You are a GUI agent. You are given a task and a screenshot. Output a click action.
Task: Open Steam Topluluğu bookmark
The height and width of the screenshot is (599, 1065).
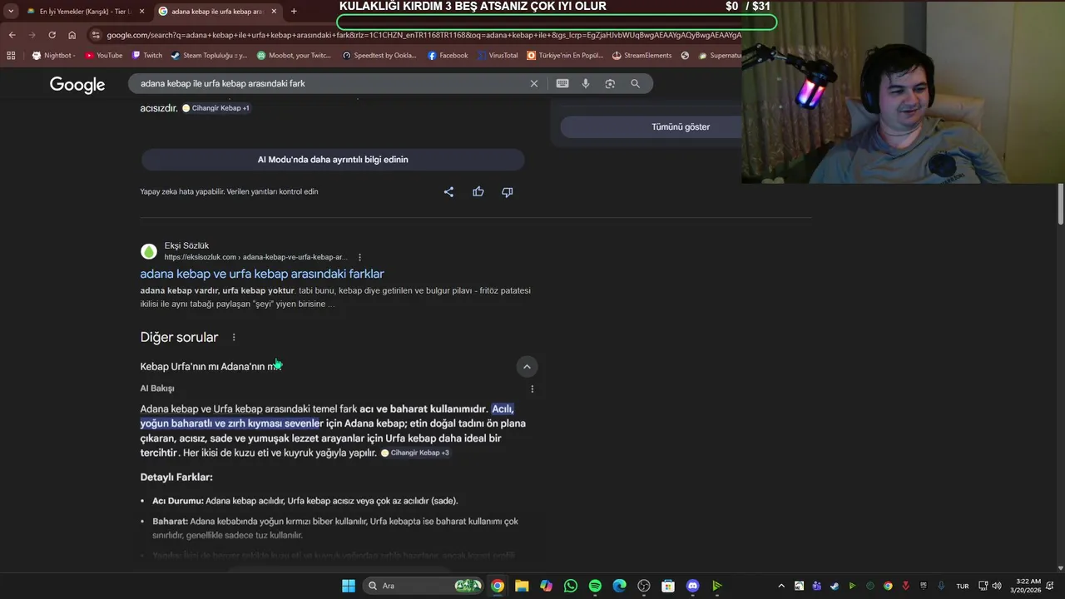coord(209,56)
